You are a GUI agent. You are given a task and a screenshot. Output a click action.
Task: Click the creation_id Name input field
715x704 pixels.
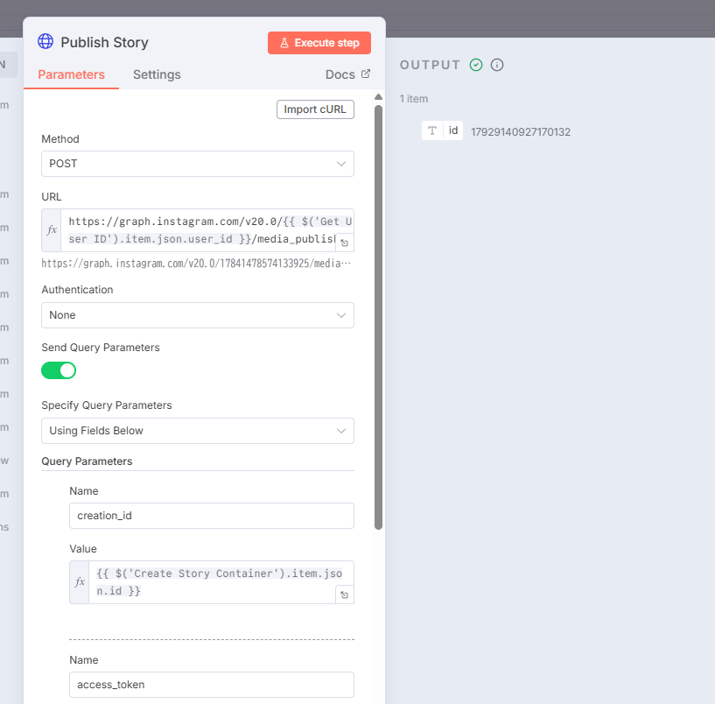point(211,516)
